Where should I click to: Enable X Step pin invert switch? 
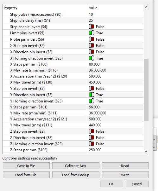(x=92, y=46)
